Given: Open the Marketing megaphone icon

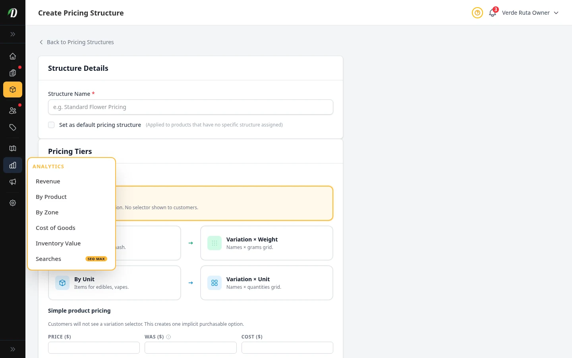Looking at the screenshot, I should [13, 182].
